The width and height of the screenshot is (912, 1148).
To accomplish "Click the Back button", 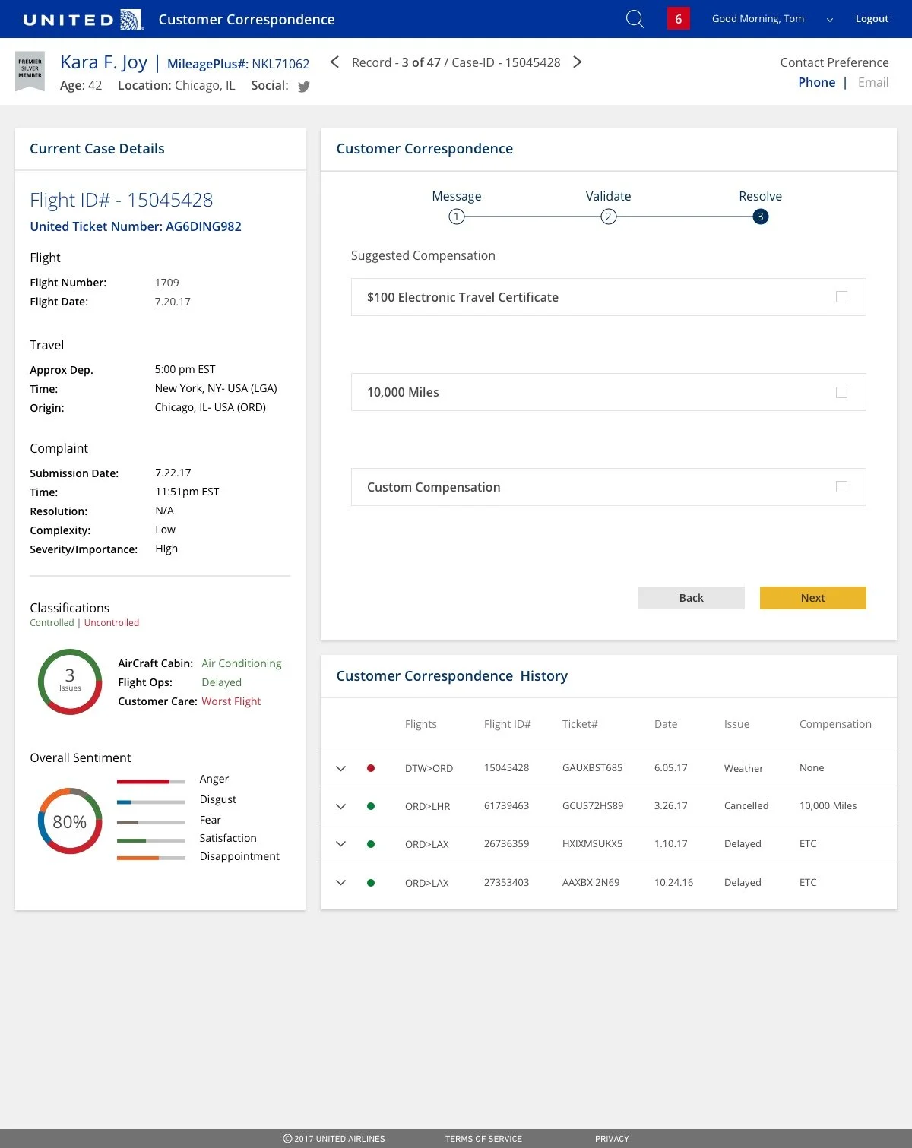I will [x=692, y=598].
